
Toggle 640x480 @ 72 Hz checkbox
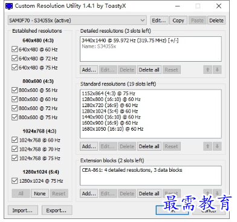click(15, 59)
